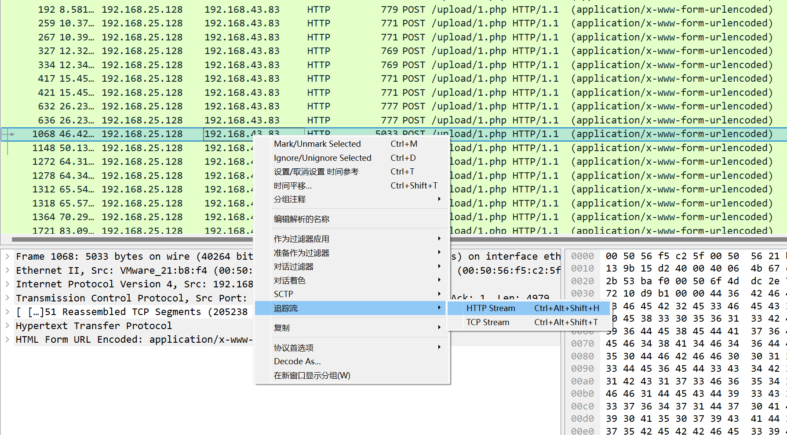Open 准备作为过滤器 submenu
Viewport: 787px width, 435px height.
pos(302,253)
